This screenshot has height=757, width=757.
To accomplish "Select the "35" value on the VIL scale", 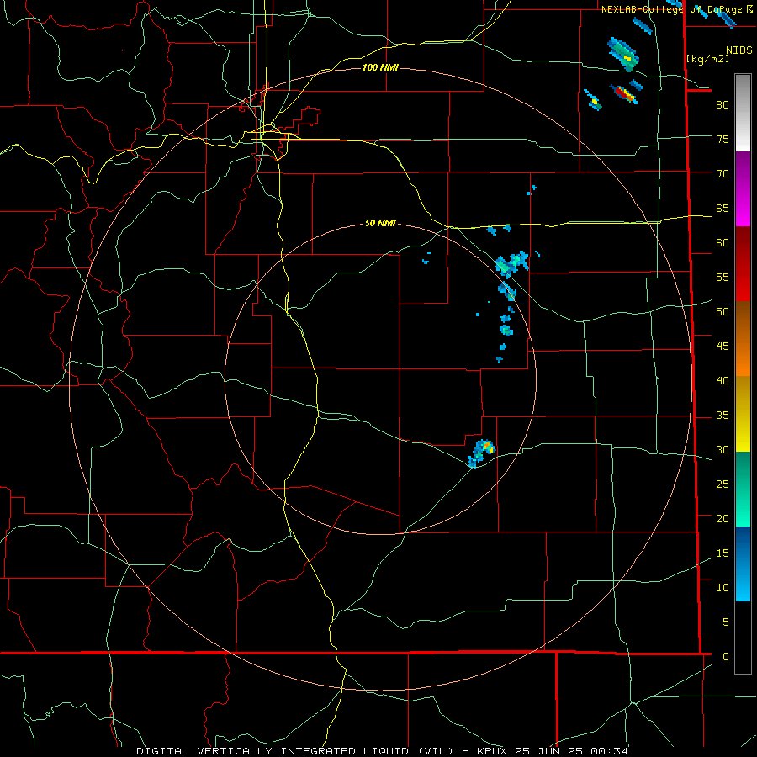I will [x=723, y=416].
